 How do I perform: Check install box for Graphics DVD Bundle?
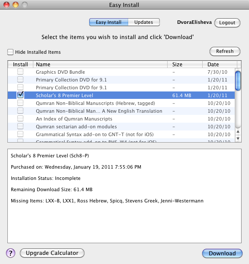(x=20, y=72)
